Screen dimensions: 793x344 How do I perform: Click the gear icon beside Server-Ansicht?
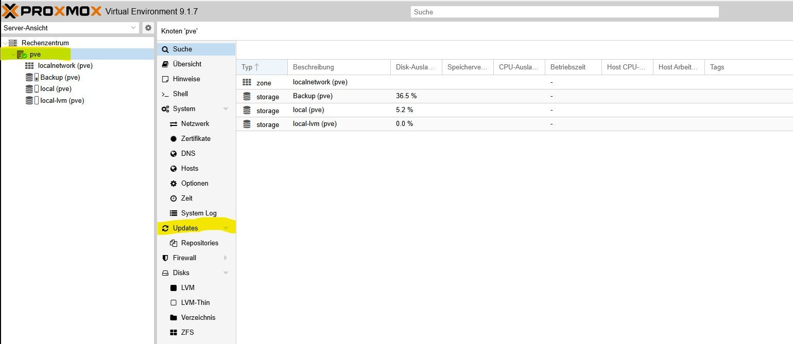(x=148, y=28)
